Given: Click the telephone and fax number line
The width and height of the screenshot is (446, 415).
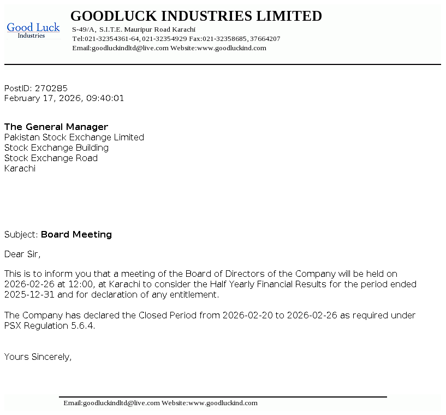Looking at the screenshot, I should coord(176,39).
